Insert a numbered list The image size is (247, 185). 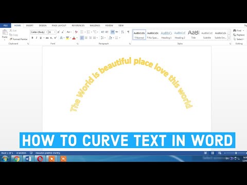89,32
